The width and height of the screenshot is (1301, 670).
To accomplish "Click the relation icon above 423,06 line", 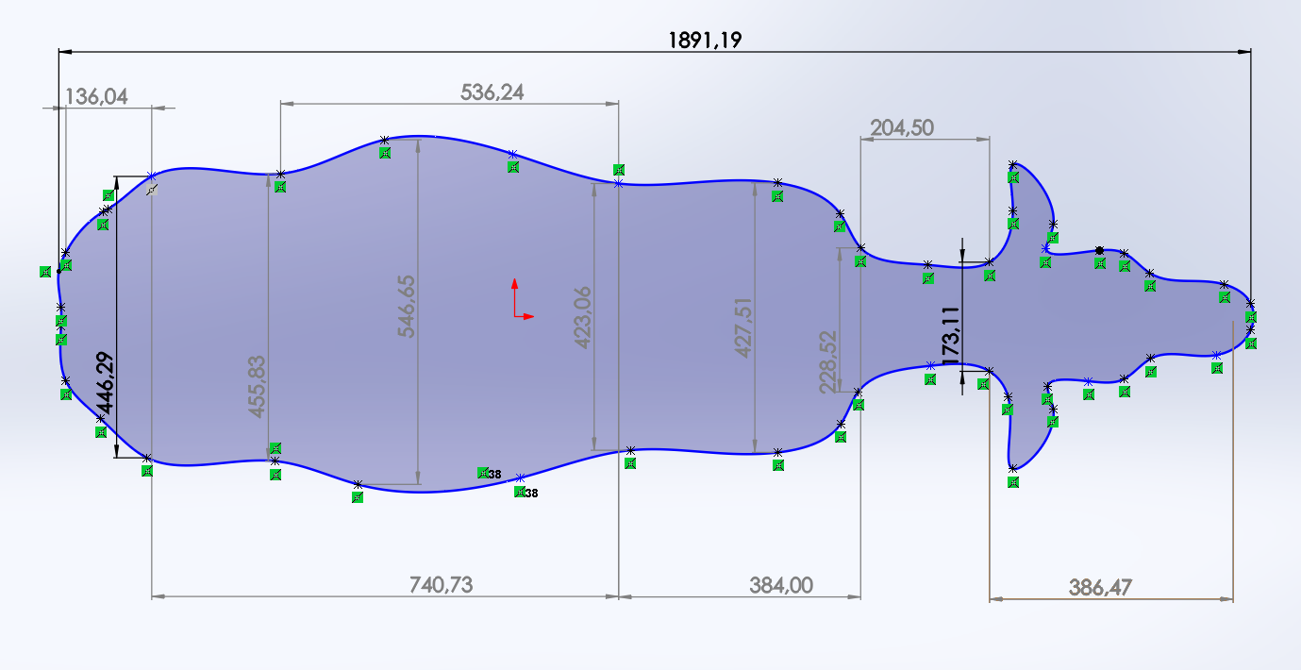I will (x=619, y=170).
